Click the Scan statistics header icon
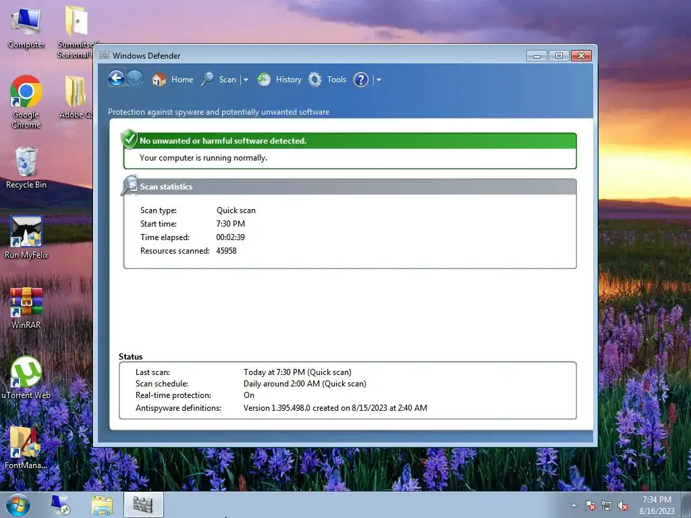Screen dimensions: 691x518 [x=129, y=185]
